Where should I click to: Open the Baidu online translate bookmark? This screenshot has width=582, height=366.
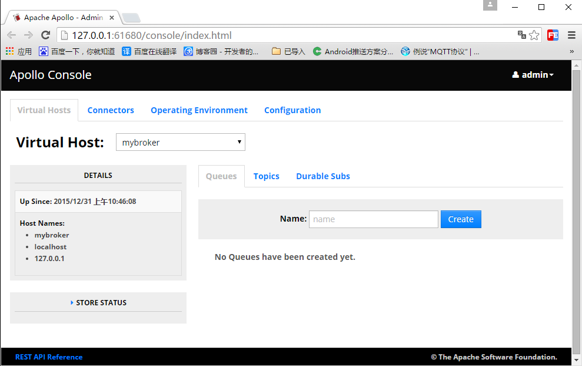coord(149,51)
